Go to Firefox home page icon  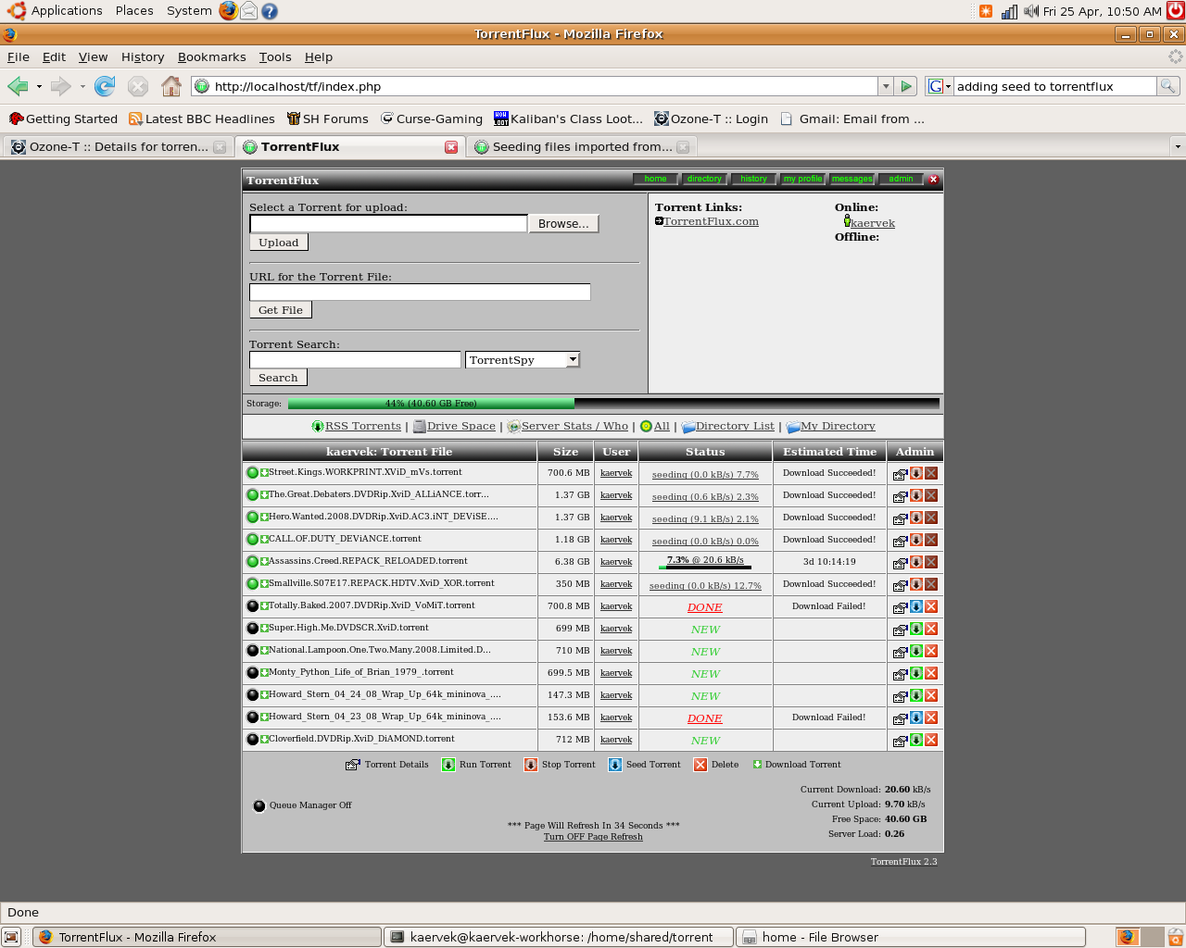click(171, 86)
